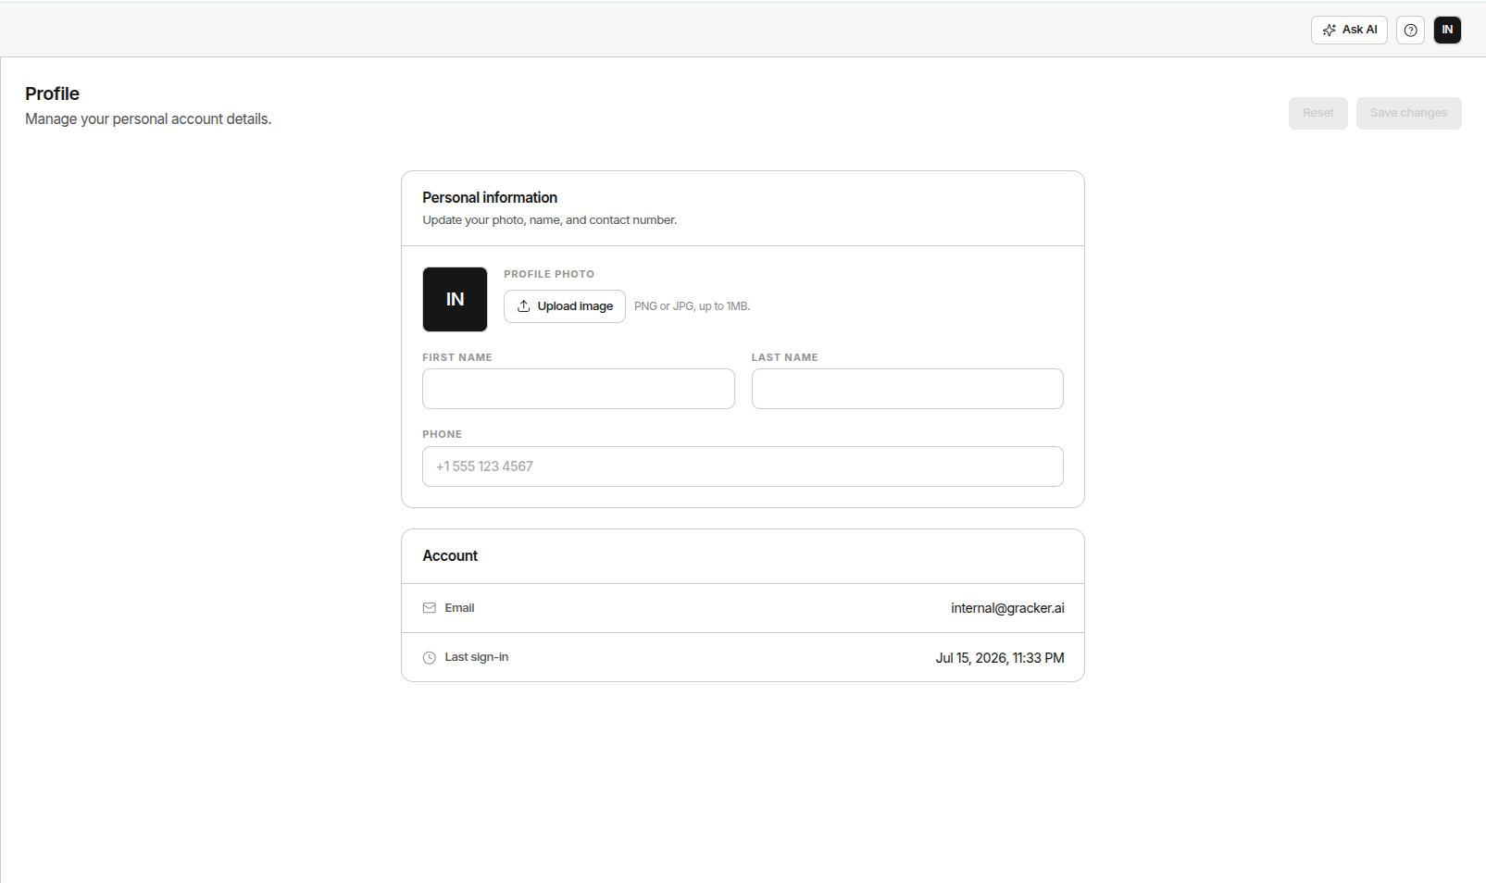1486x883 pixels.
Task: Focus the First Name field
Action: pos(579,389)
